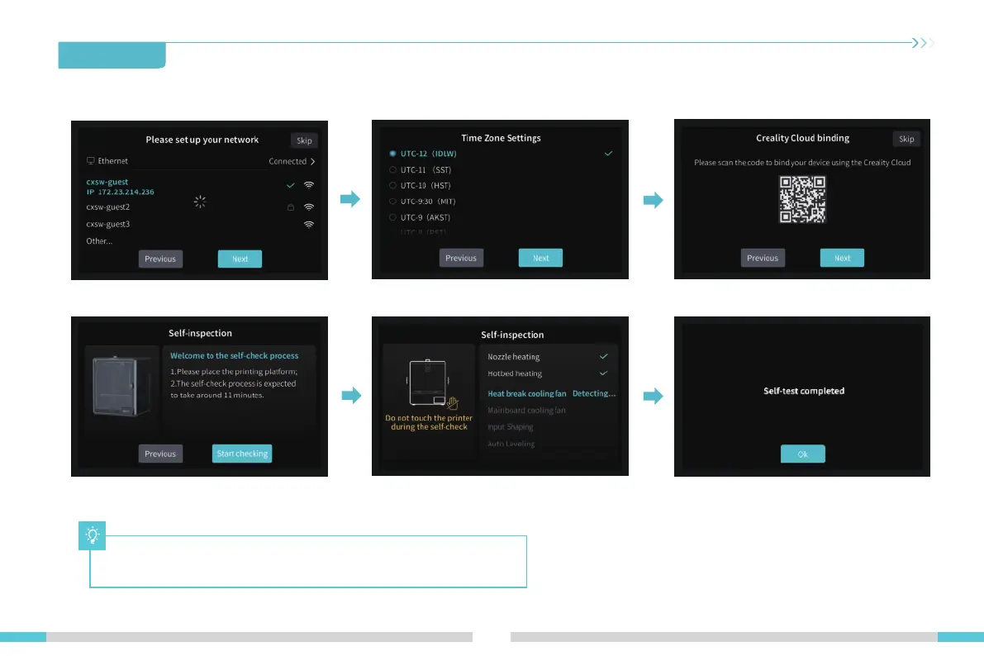Viewport: 984px width, 656px height.
Task: Click the printer outline do-not-touch icon
Action: (x=432, y=383)
